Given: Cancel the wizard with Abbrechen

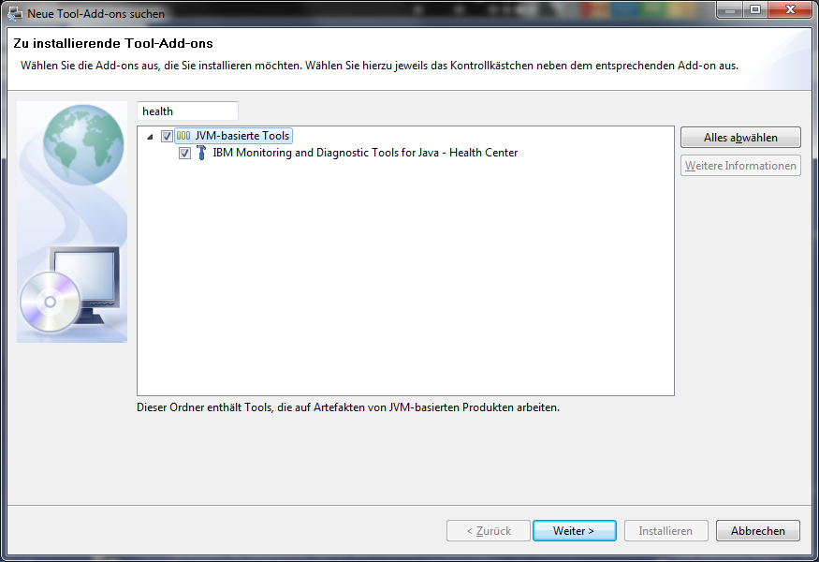Looking at the screenshot, I should point(757,531).
